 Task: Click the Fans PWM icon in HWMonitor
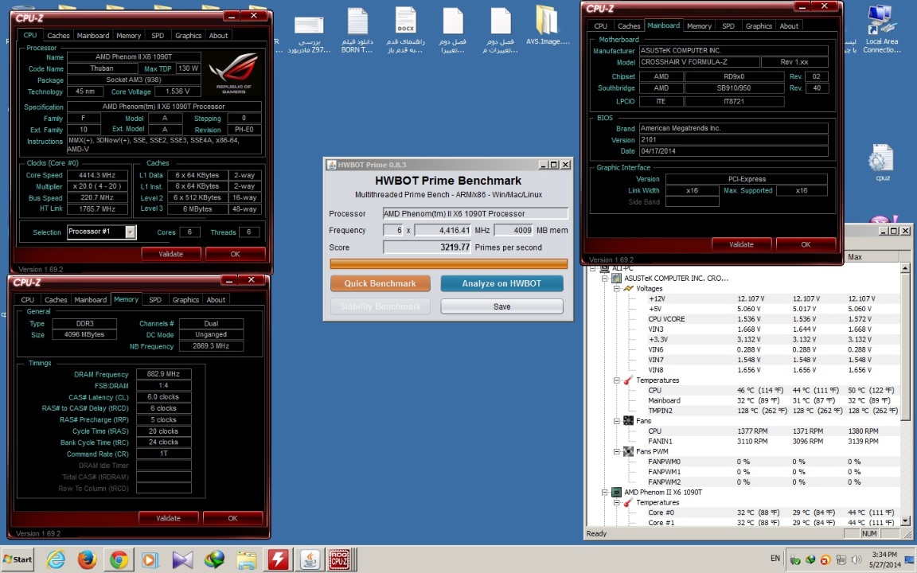(x=629, y=451)
